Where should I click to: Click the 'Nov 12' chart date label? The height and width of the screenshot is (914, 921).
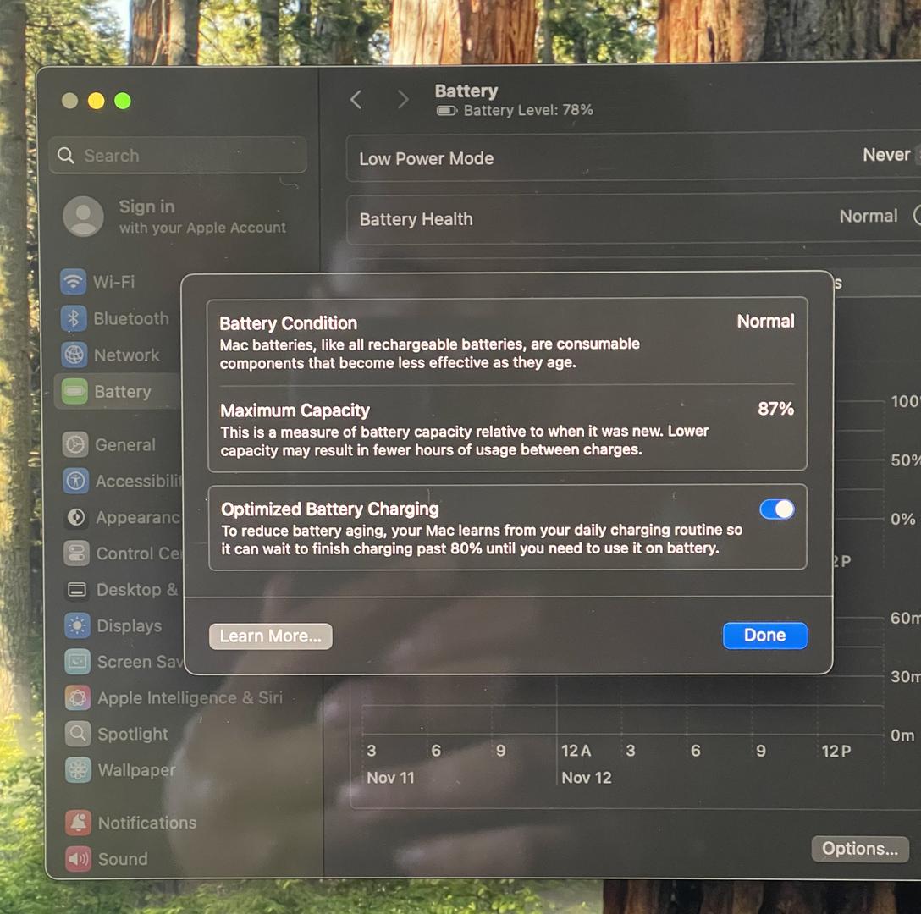coord(586,778)
